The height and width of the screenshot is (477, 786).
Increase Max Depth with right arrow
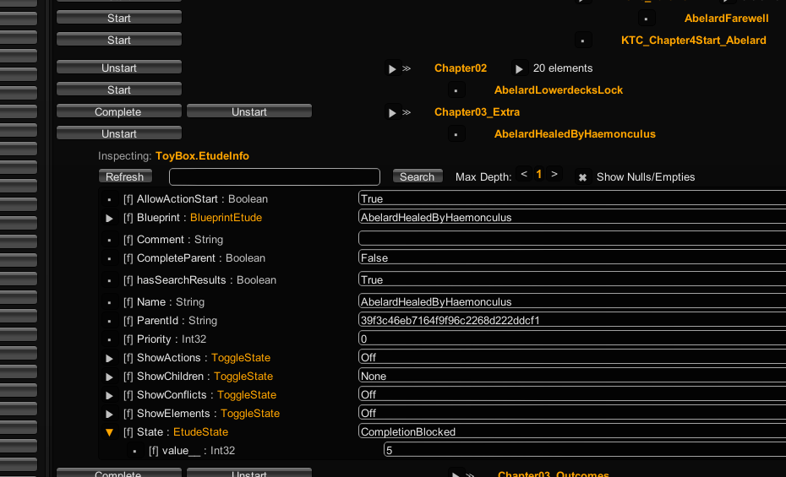click(x=554, y=174)
